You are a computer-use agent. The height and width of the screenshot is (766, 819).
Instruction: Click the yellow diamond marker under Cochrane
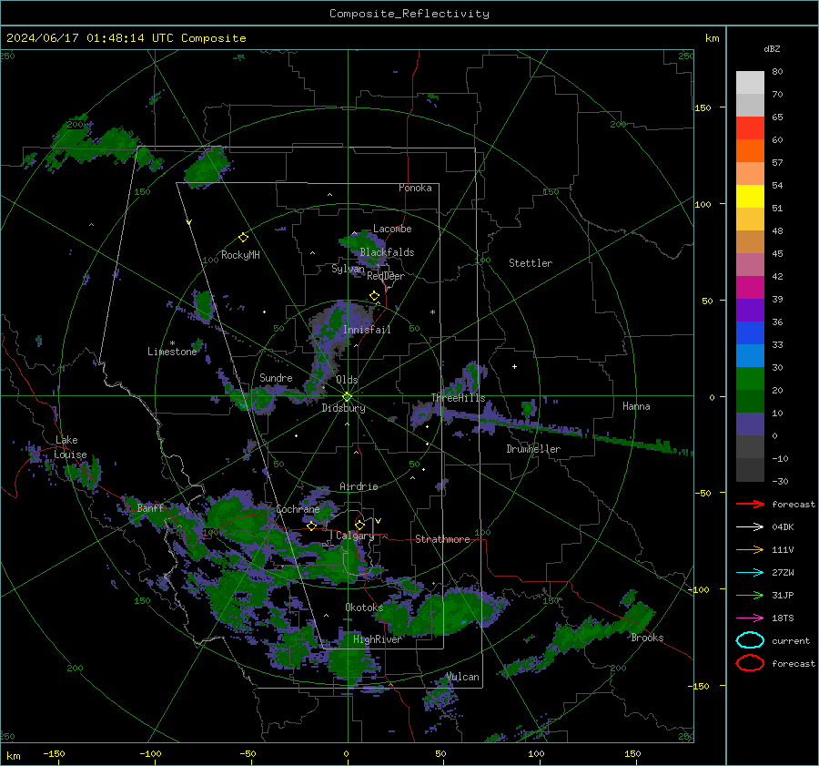tap(312, 526)
